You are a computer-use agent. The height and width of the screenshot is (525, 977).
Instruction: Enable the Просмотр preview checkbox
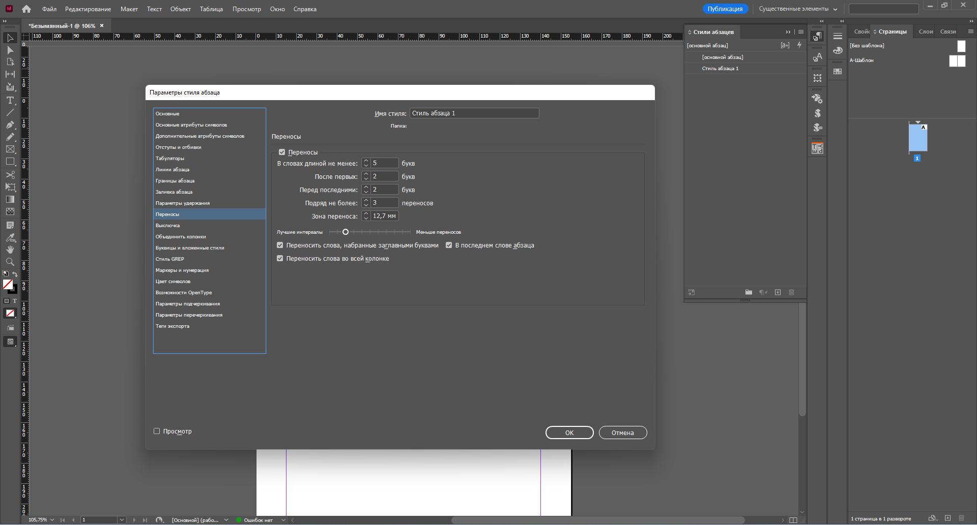click(157, 431)
